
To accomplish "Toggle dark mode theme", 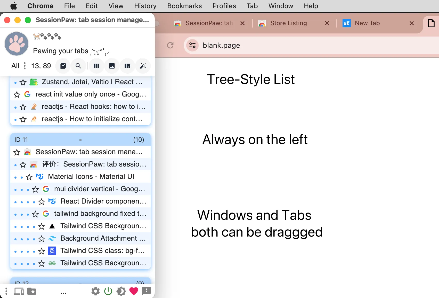I will coord(121,291).
